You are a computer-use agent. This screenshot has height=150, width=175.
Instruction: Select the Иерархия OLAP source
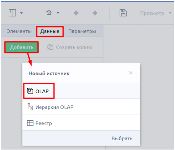[81, 107]
